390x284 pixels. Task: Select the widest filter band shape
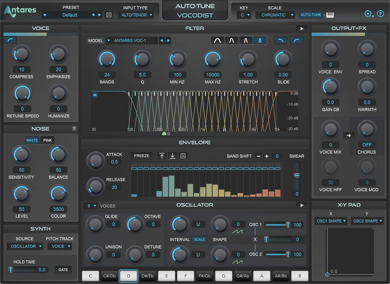[217, 41]
